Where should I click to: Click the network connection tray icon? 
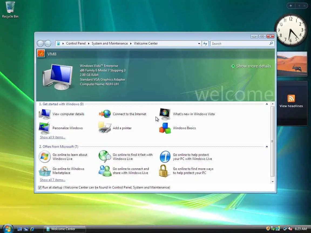[285, 229]
